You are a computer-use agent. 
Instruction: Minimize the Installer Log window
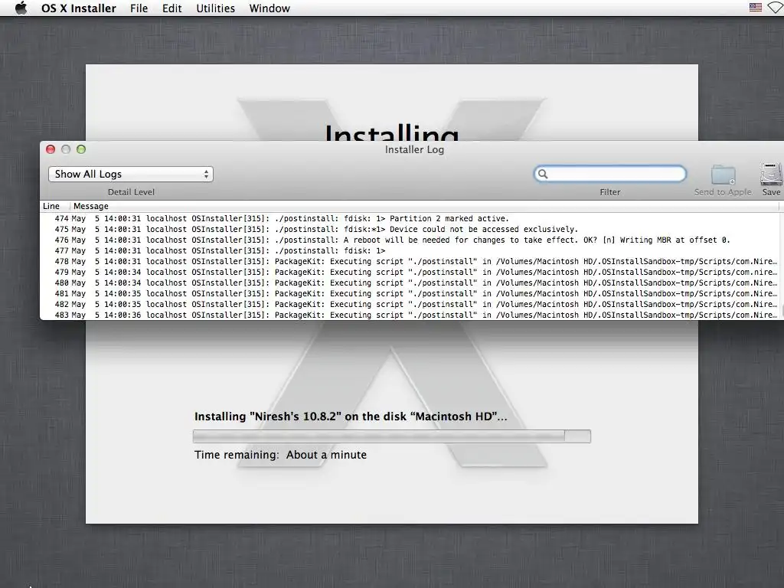[x=66, y=149]
